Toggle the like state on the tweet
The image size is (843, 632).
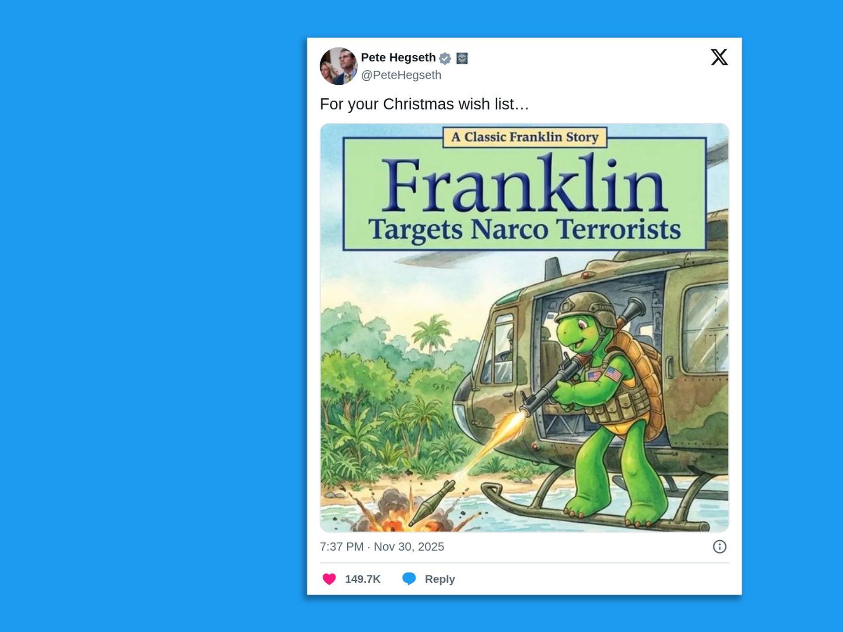point(328,579)
